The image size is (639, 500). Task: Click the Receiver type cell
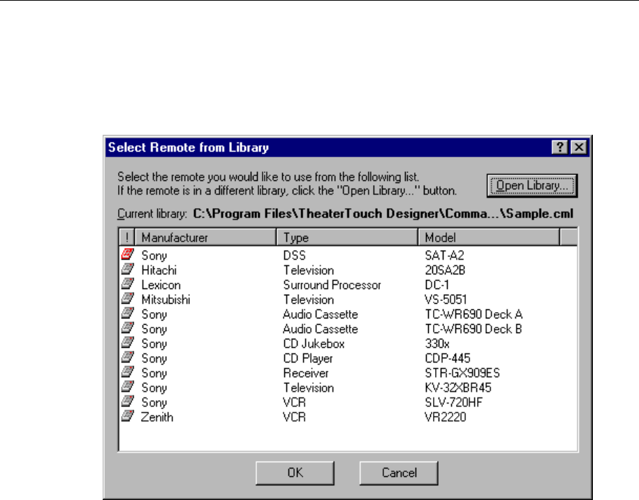point(306,373)
